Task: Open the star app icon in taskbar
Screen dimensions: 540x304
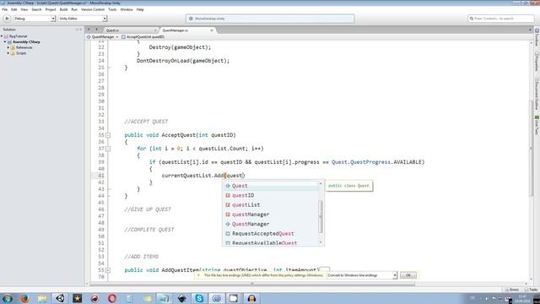Action: tap(77, 298)
